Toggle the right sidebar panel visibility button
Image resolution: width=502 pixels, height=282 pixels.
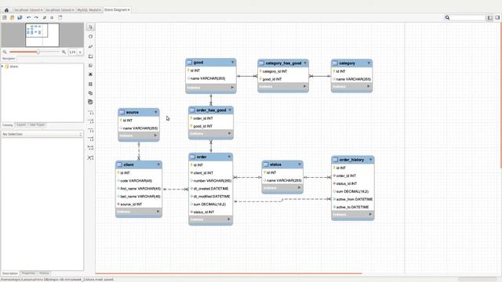point(497,17)
